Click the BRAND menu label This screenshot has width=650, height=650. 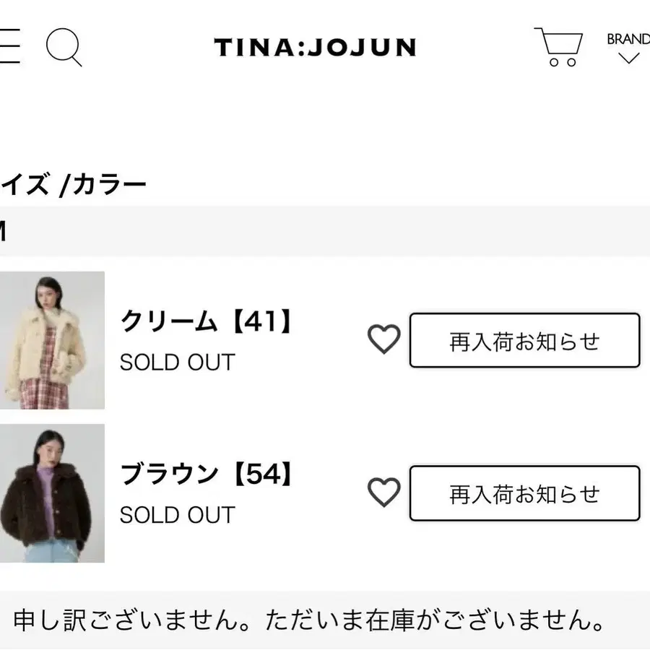628,39
